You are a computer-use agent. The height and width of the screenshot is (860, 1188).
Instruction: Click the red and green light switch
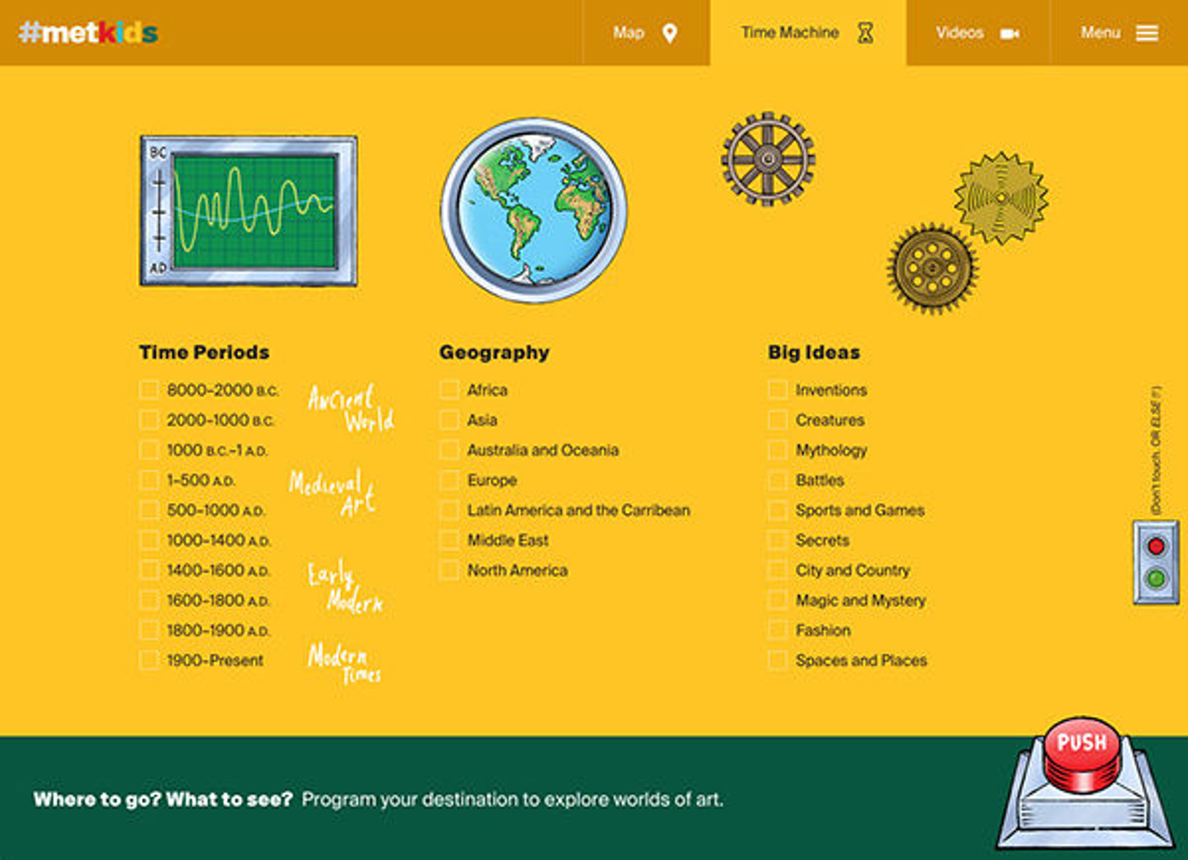click(x=1156, y=562)
